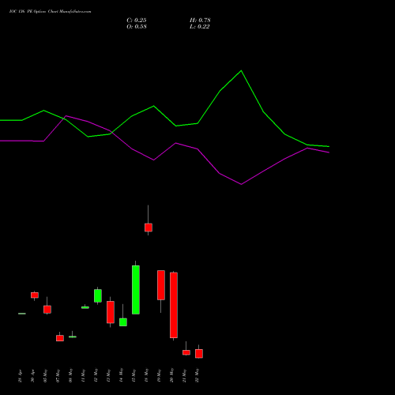Select the flat green candle for 28 Apr
The width and height of the screenshot is (395, 395).
click(22, 314)
